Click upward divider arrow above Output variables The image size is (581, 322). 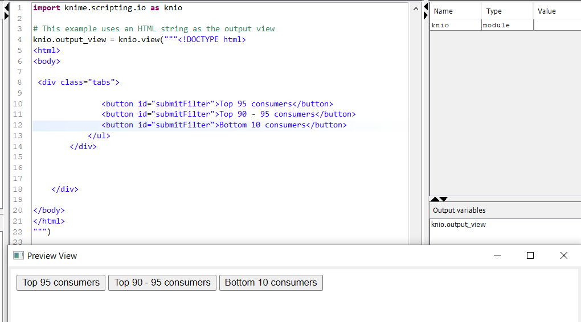pyautogui.click(x=435, y=199)
